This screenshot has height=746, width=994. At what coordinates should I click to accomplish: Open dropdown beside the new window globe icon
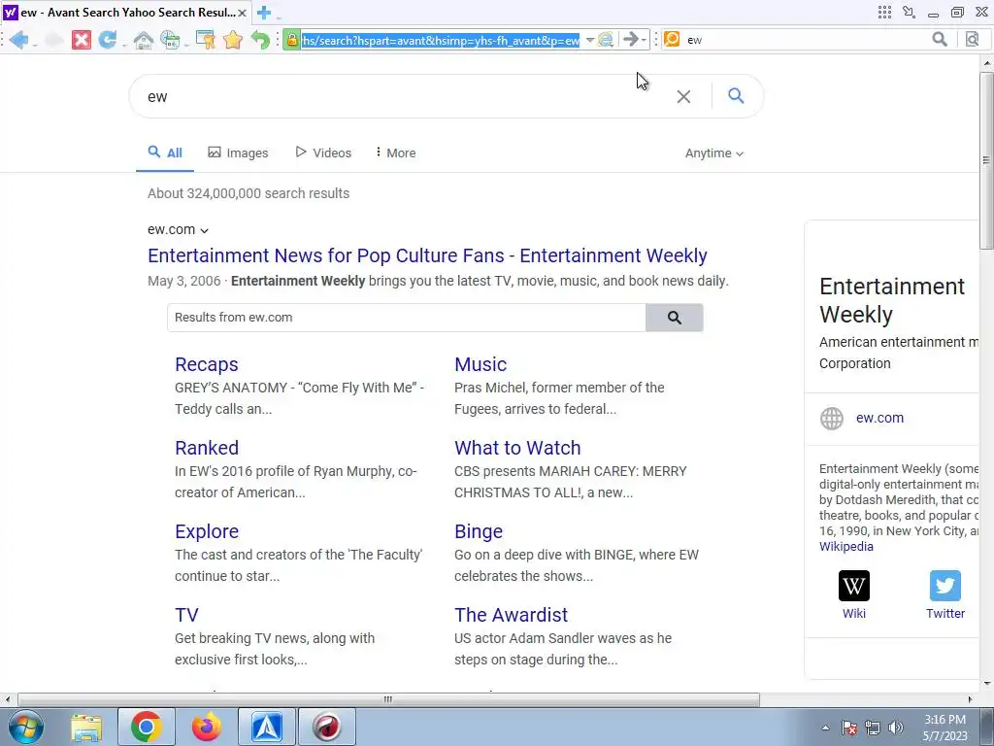tap(185, 43)
